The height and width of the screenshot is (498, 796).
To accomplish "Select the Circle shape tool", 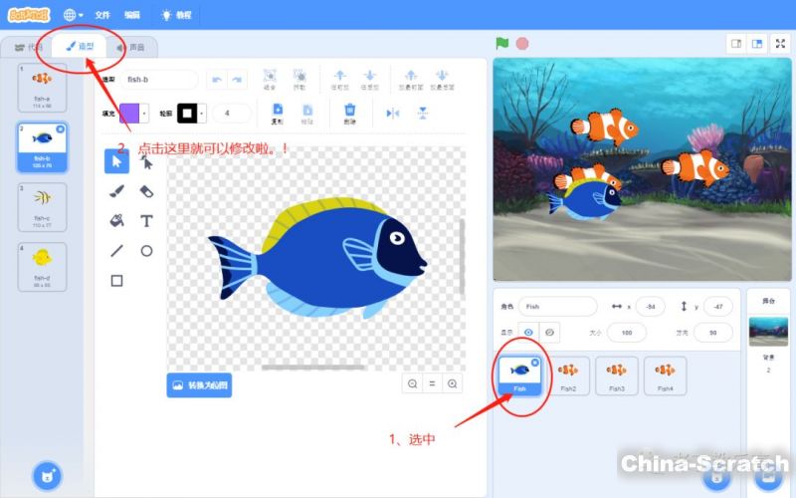I will 146,251.
